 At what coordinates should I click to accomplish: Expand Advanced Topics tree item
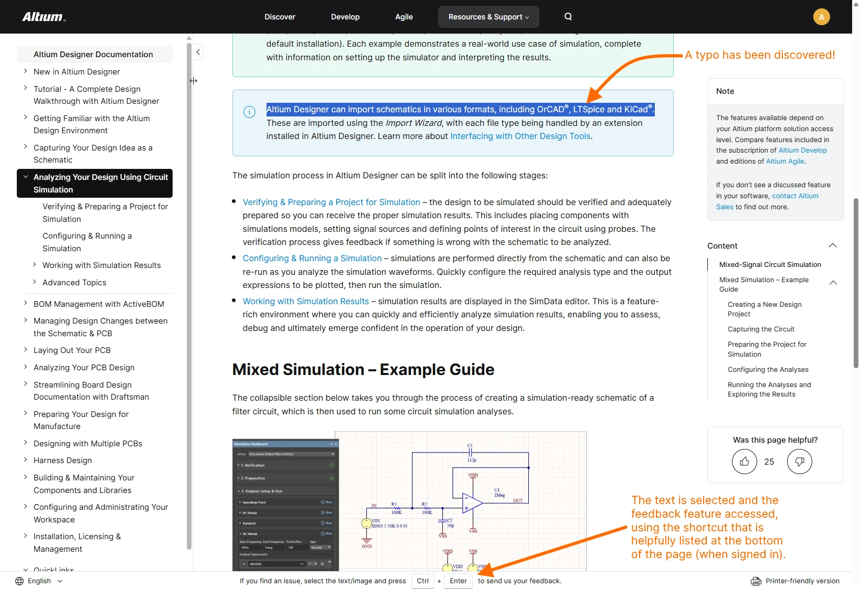coord(34,282)
